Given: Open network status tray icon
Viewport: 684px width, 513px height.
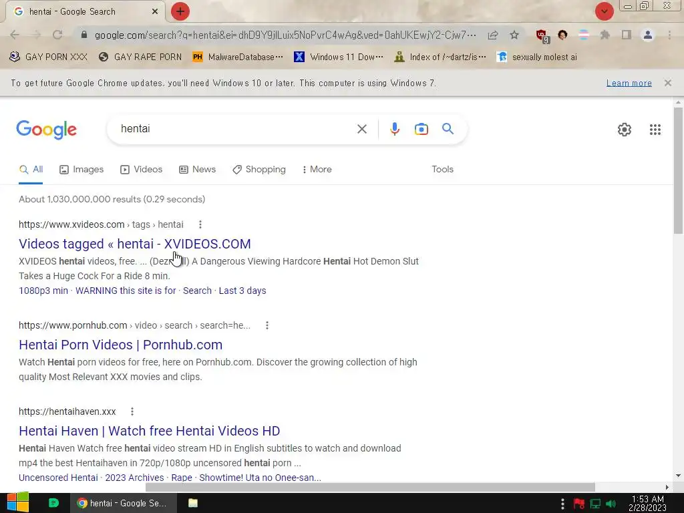Looking at the screenshot, I should pyautogui.click(x=595, y=504).
